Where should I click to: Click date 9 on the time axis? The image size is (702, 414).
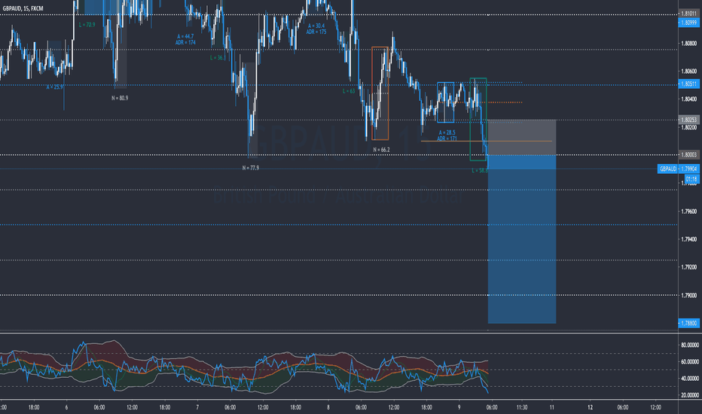[459, 407]
